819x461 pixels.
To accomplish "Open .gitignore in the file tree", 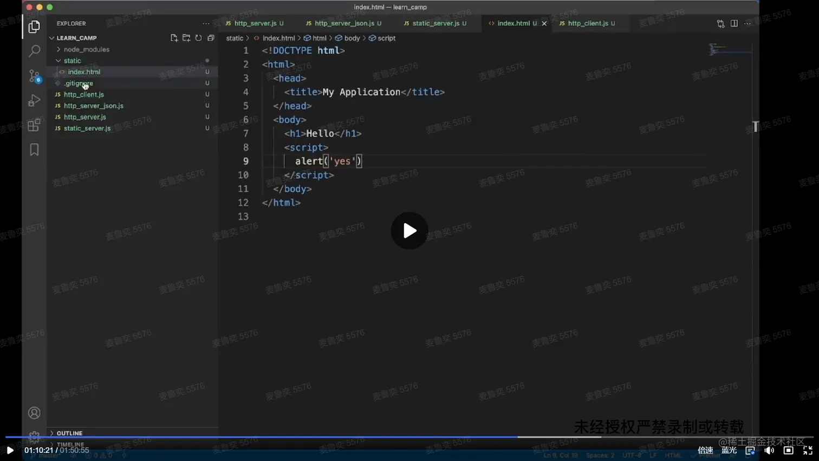I will pyautogui.click(x=79, y=83).
